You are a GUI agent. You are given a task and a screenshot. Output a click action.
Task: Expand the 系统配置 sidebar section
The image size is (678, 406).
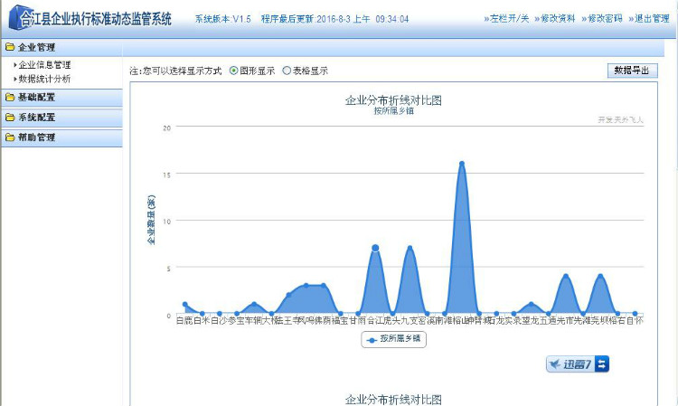[x=61, y=118]
